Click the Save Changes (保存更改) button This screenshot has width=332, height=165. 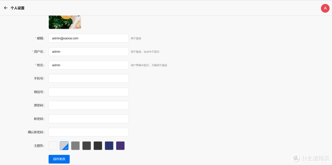point(59,159)
